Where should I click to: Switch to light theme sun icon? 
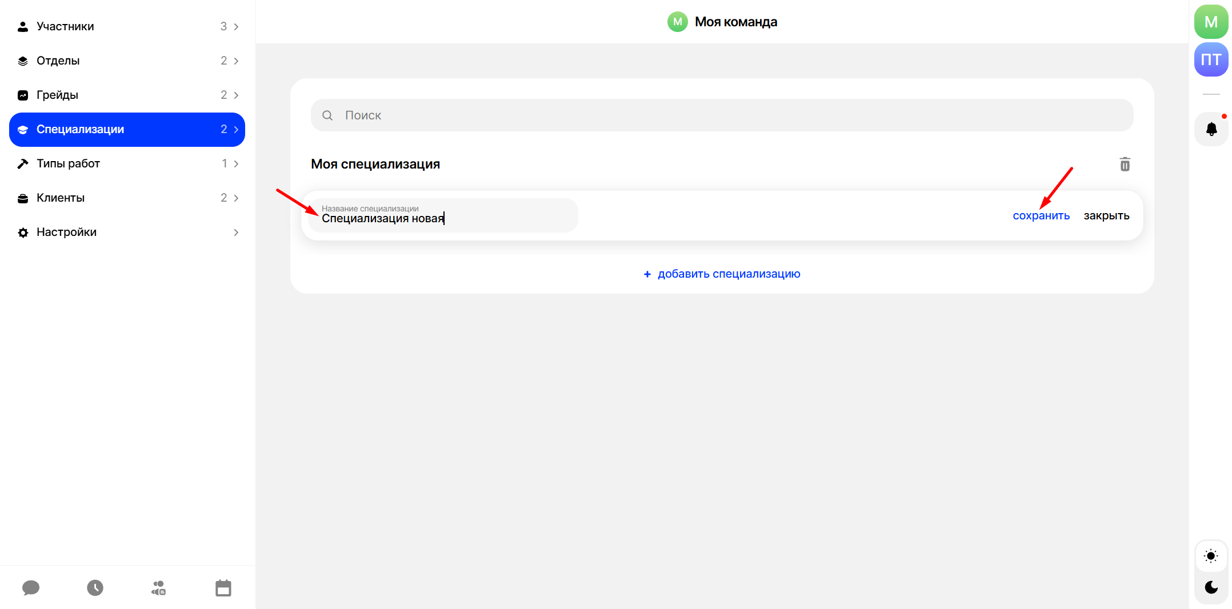(1211, 556)
